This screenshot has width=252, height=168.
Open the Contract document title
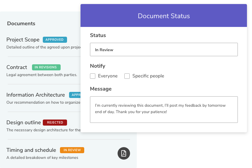point(17,67)
